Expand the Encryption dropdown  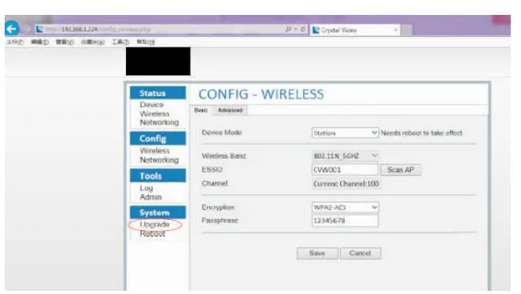click(345, 208)
